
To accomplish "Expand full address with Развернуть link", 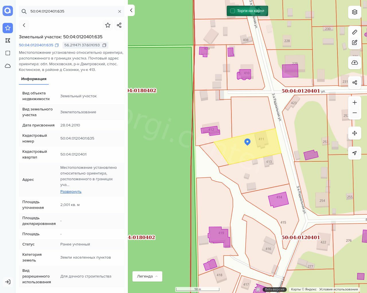I will click(71, 191).
